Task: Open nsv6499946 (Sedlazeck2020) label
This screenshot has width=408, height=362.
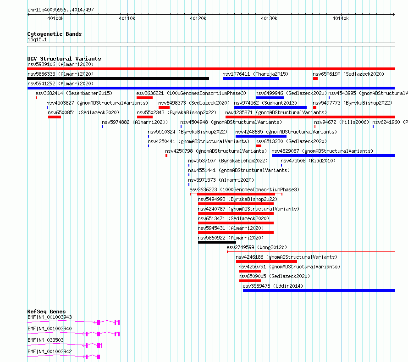Action: point(291,93)
